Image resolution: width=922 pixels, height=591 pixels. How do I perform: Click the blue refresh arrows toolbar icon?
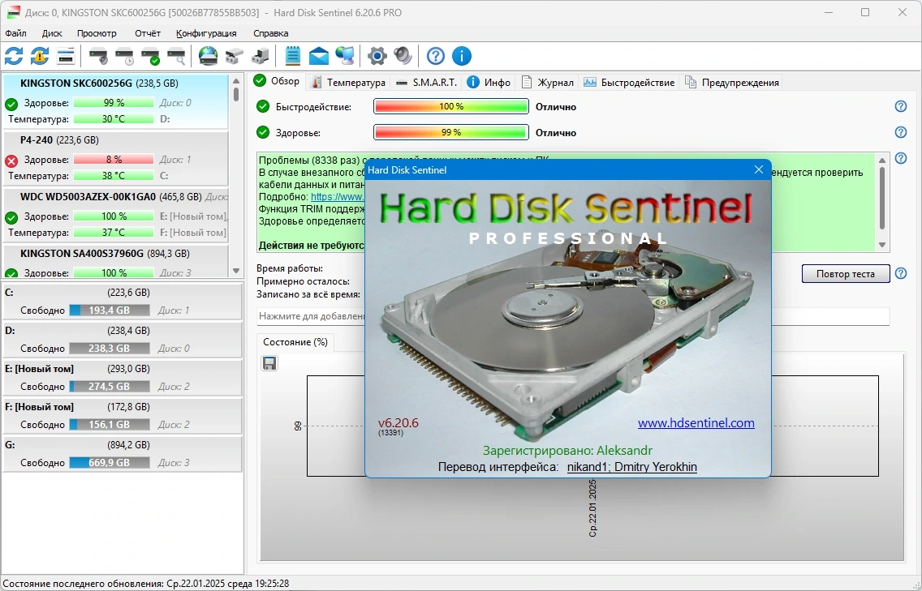coord(14,57)
